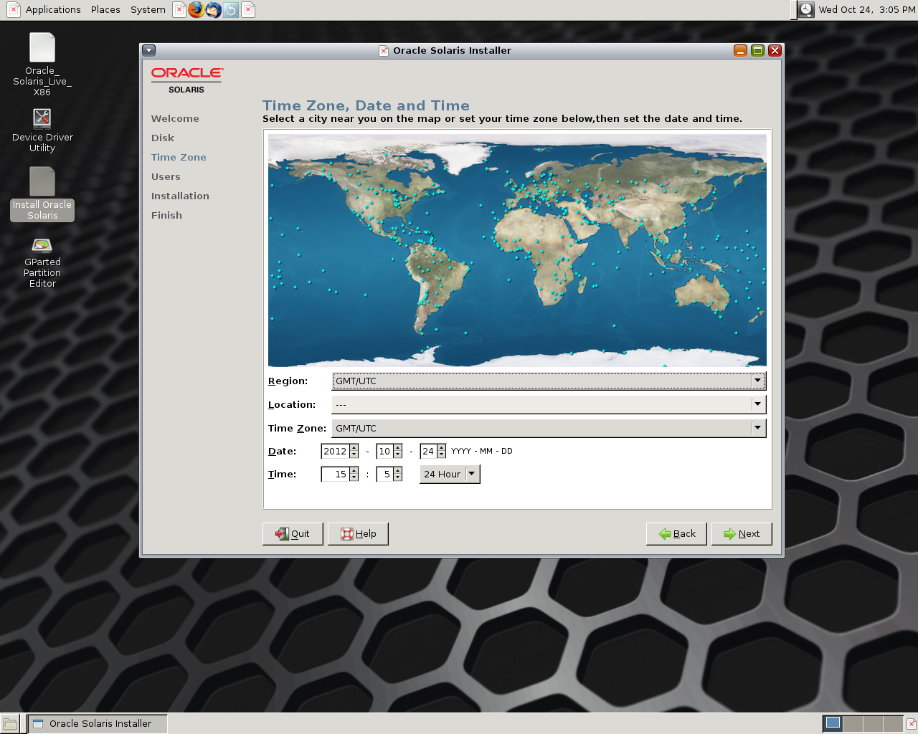Select the Install Oracle Solaris desktop icon

point(42,194)
